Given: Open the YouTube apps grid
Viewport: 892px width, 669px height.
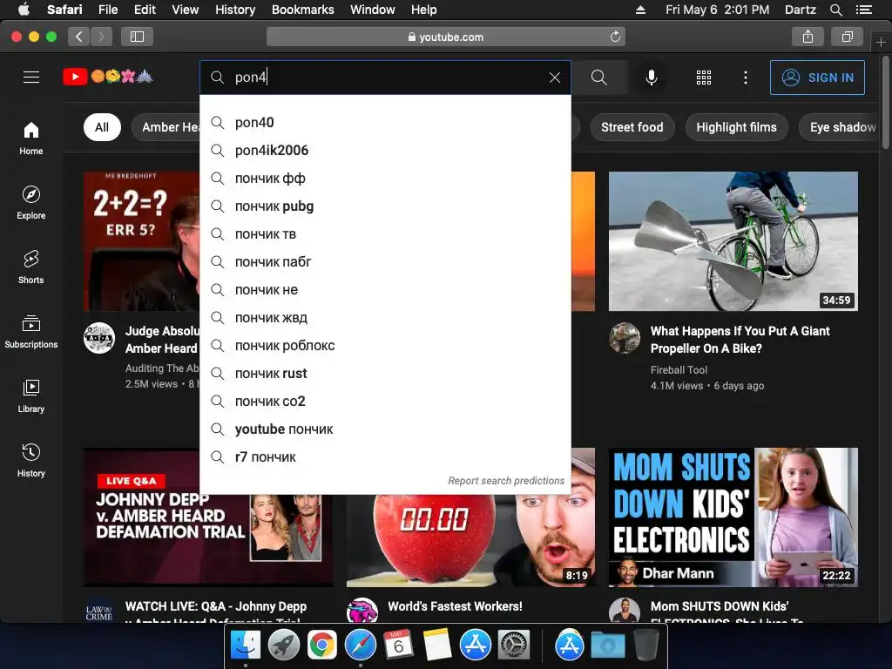Looking at the screenshot, I should pos(704,78).
